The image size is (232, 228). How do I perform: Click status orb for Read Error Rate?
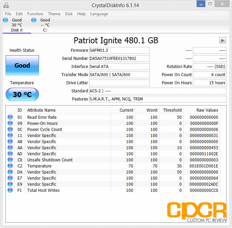[10, 117]
